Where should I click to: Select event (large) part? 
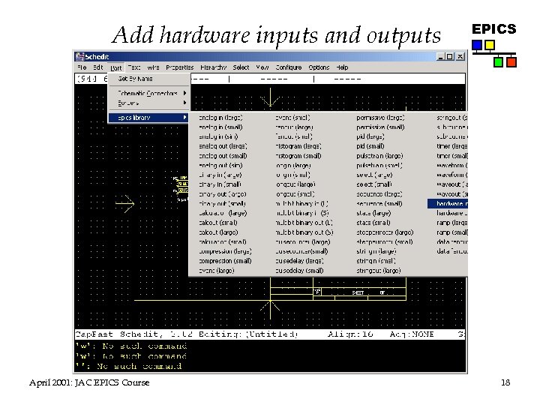click(x=216, y=271)
